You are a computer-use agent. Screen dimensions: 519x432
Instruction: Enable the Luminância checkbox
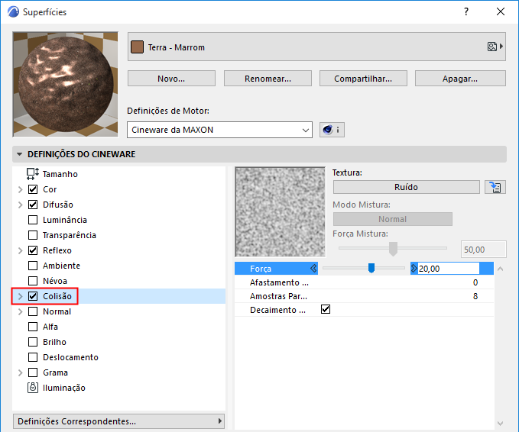point(33,220)
